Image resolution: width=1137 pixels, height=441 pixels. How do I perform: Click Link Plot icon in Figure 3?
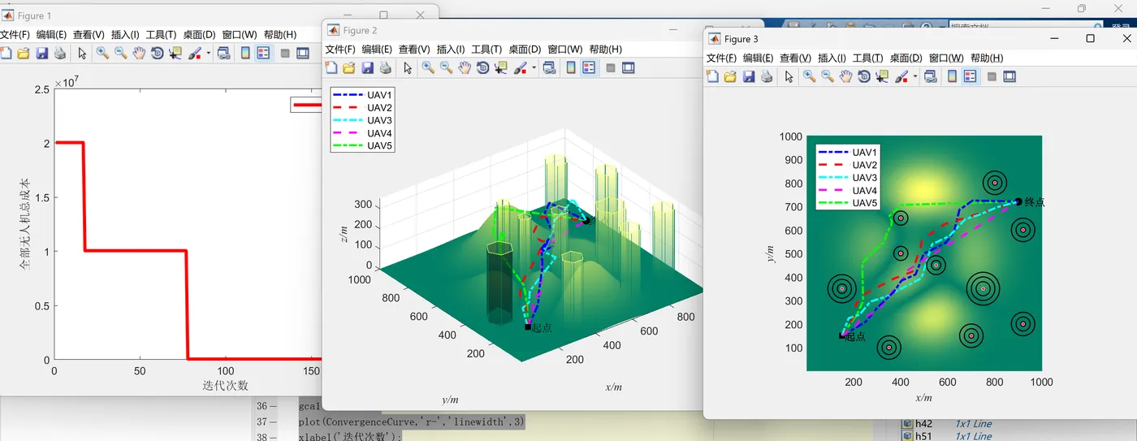tap(931, 76)
